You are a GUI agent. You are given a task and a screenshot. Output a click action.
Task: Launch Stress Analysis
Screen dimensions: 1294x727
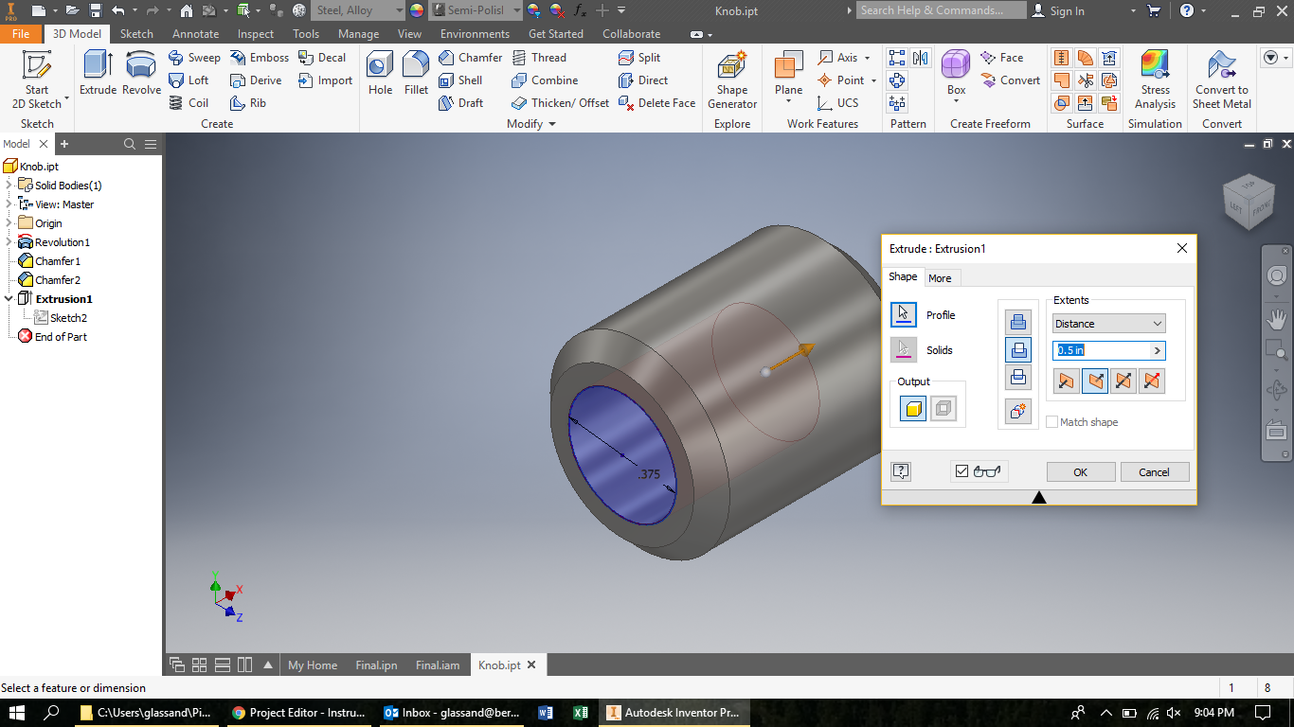1155,80
